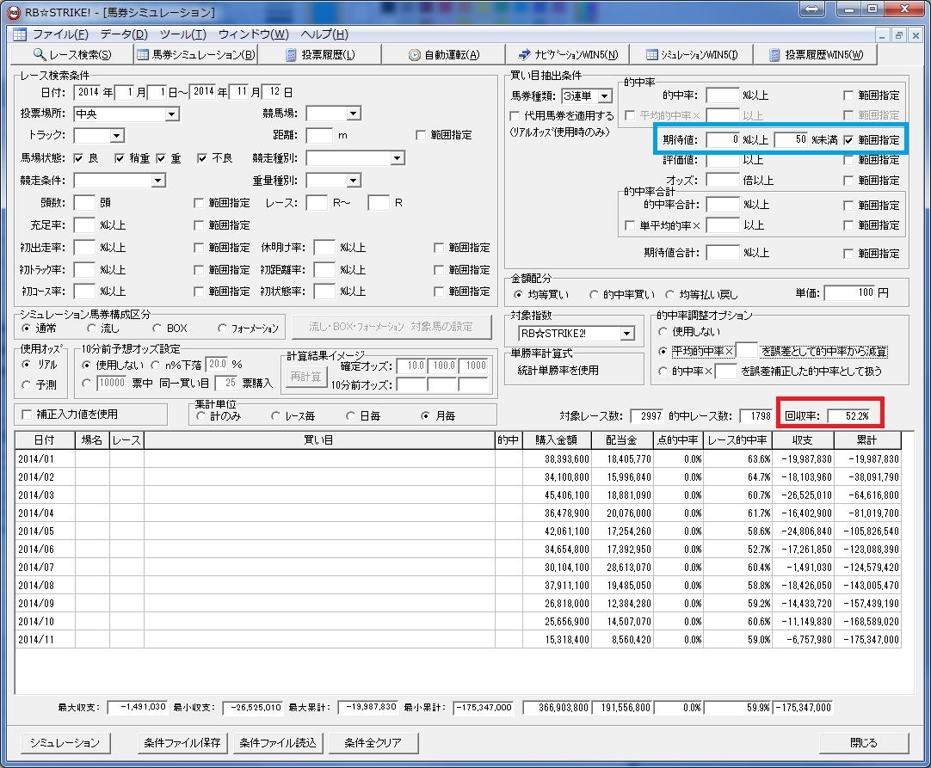Click the 投票履歴 toolbar icon

291,55
